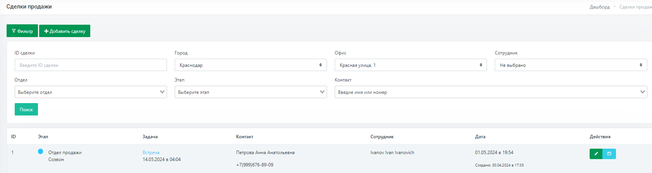The width and height of the screenshot is (652, 173).
Task: Click the blue archive icon for deal 1
Action: 609,154
